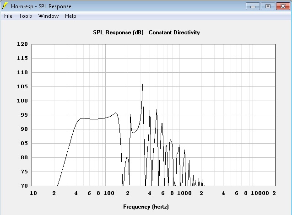Open the File menu

[8, 16]
